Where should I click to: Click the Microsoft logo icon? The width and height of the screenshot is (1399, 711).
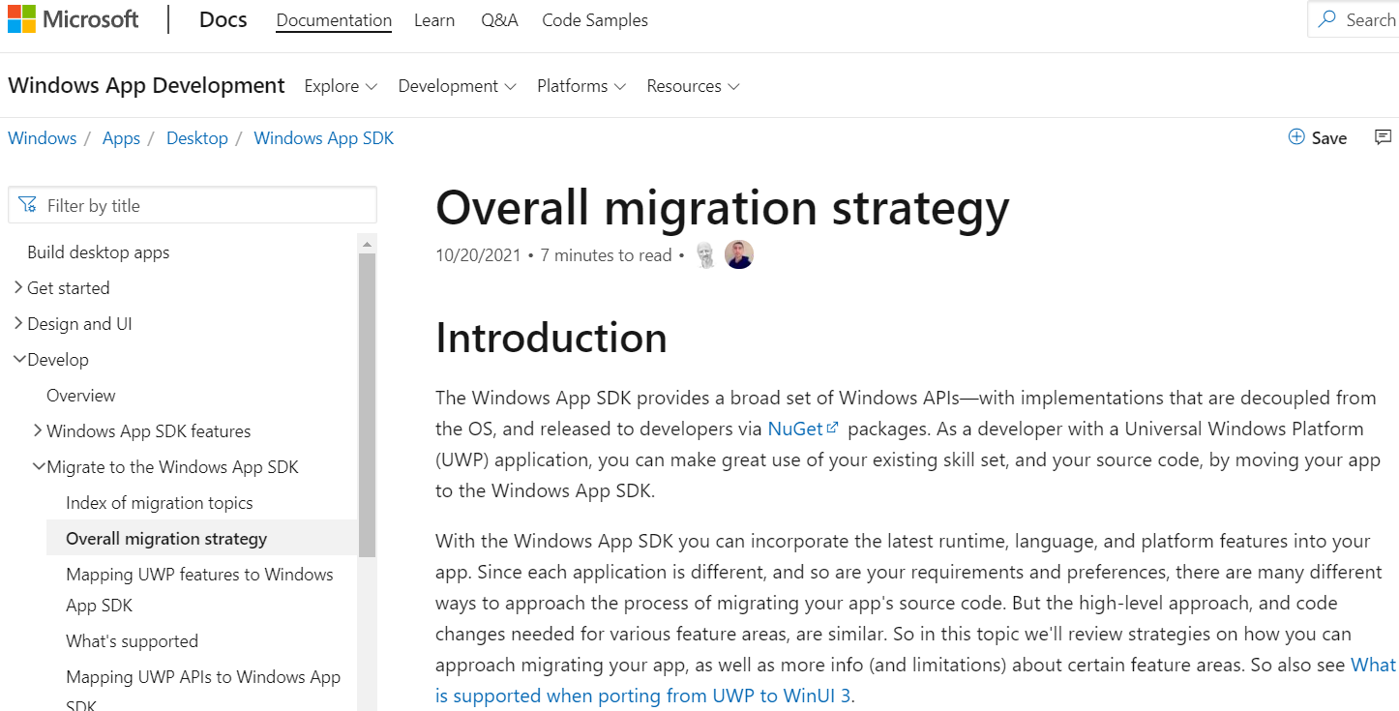pyautogui.click(x=21, y=19)
